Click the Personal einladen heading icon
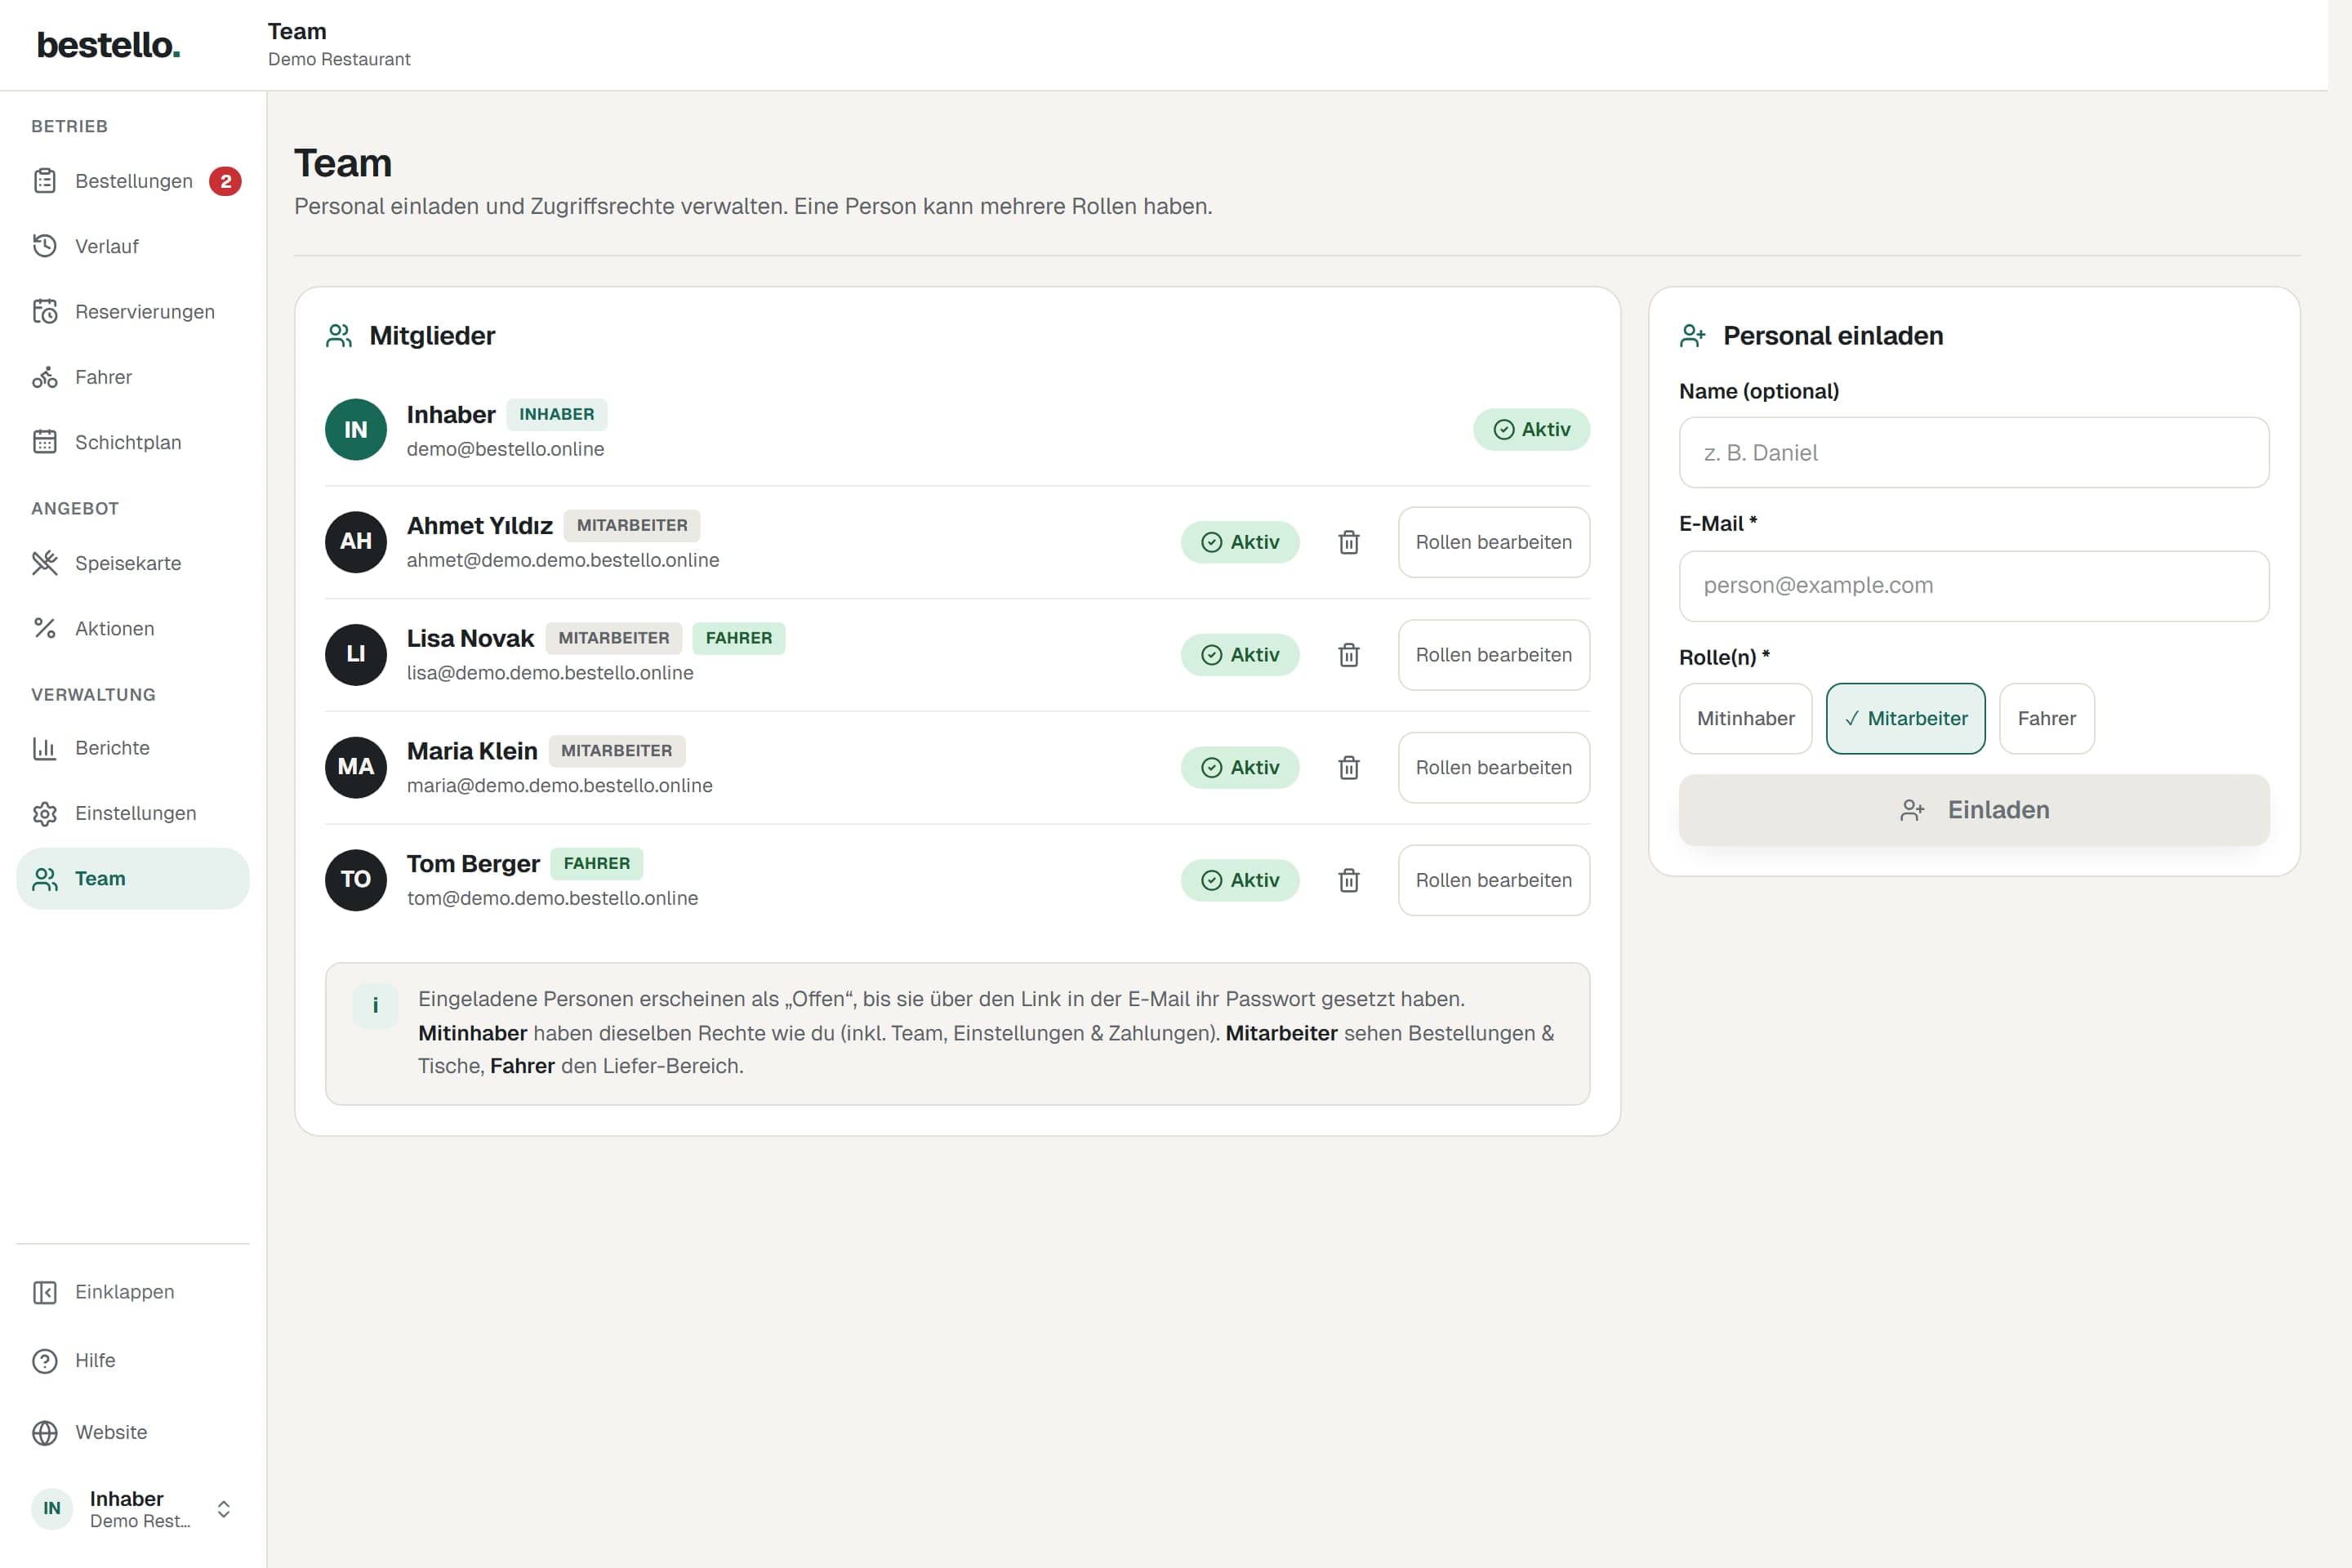 [1692, 336]
